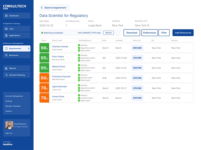Image resolution: width=201 pixels, height=150 pixels.
Task: Click the back arrow beside Back to requirement
Action: point(42,8)
